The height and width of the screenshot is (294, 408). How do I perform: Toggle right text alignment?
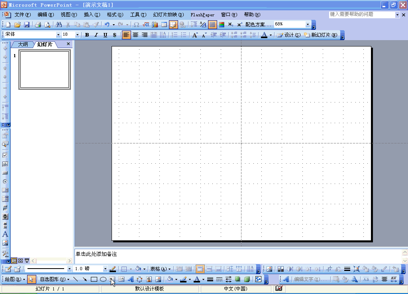(144, 35)
